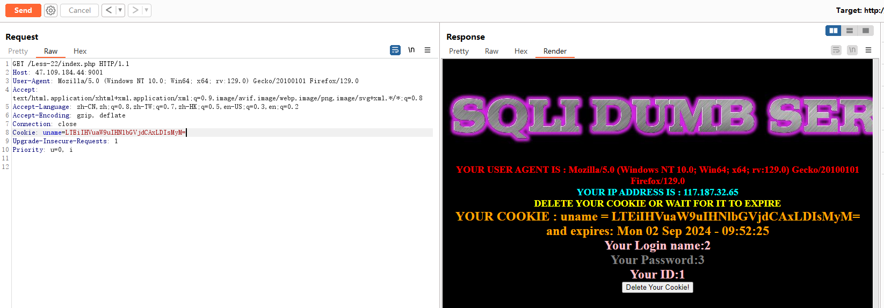This screenshot has width=884, height=308.
Task: Click 'YOUR IP ADDRESS IS' line in response
Action: [x=657, y=192]
